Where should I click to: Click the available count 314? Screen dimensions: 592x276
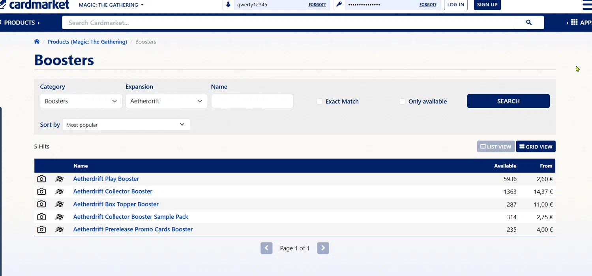tap(511, 217)
